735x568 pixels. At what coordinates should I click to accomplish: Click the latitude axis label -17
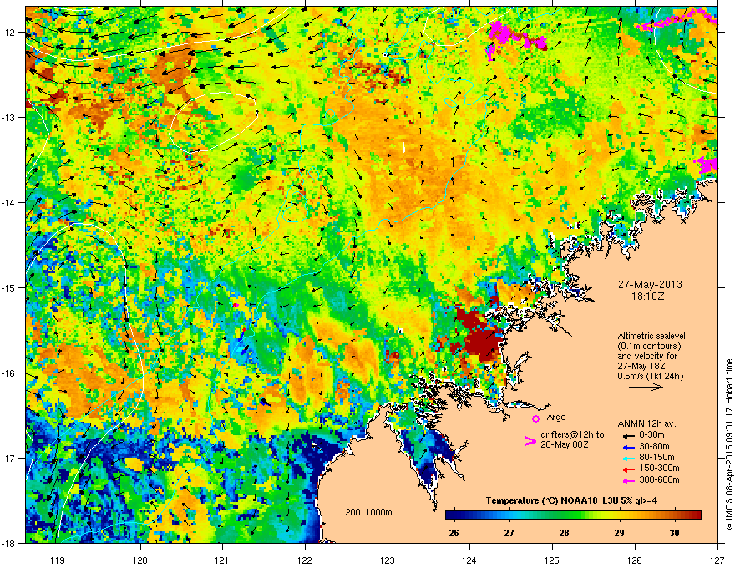(9, 458)
